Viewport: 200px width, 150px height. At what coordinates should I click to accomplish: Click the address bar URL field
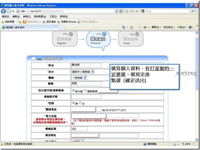pyautogui.click(x=66, y=11)
